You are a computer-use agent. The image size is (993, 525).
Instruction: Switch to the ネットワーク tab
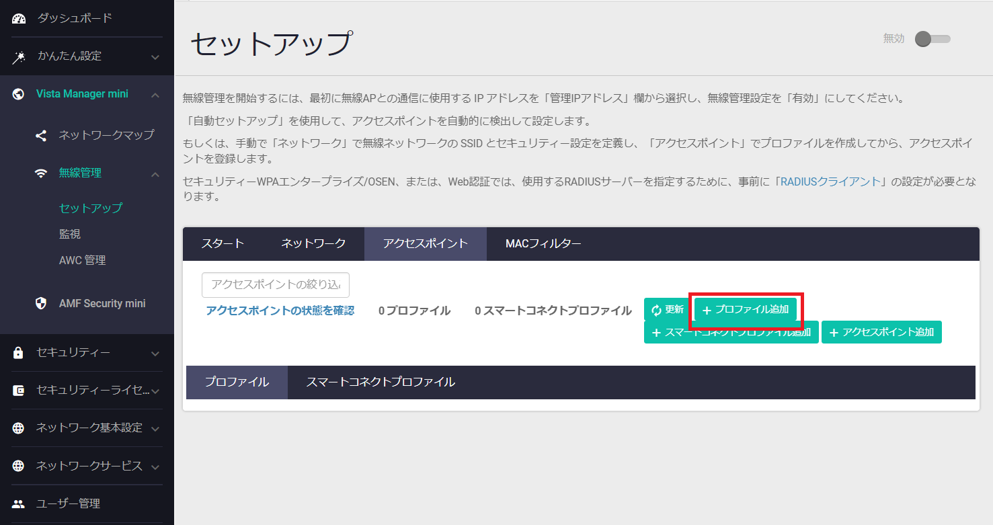(x=313, y=243)
